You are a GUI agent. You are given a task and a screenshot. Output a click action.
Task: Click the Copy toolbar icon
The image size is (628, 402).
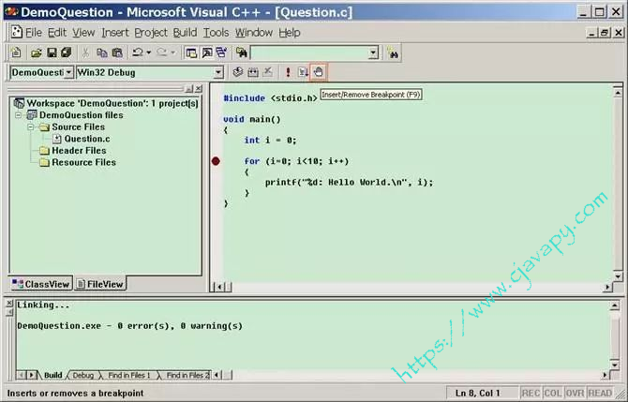102,52
